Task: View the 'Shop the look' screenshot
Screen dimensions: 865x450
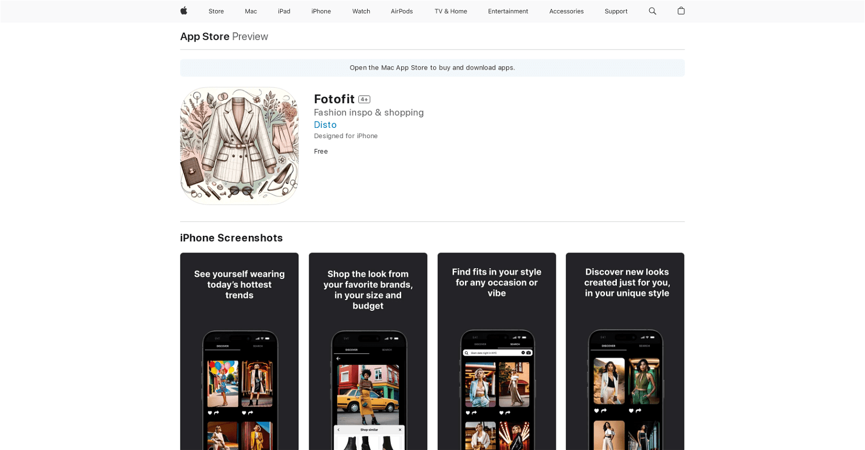Action: click(x=368, y=351)
